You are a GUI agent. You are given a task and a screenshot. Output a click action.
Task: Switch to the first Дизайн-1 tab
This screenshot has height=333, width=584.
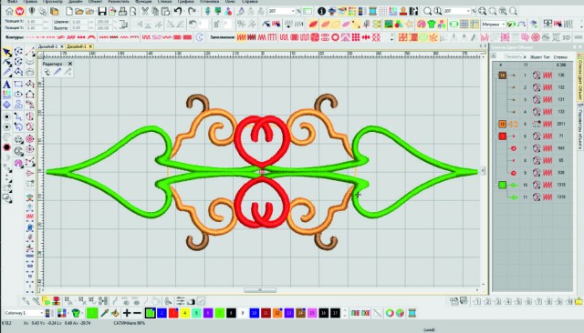pyautogui.click(x=48, y=46)
